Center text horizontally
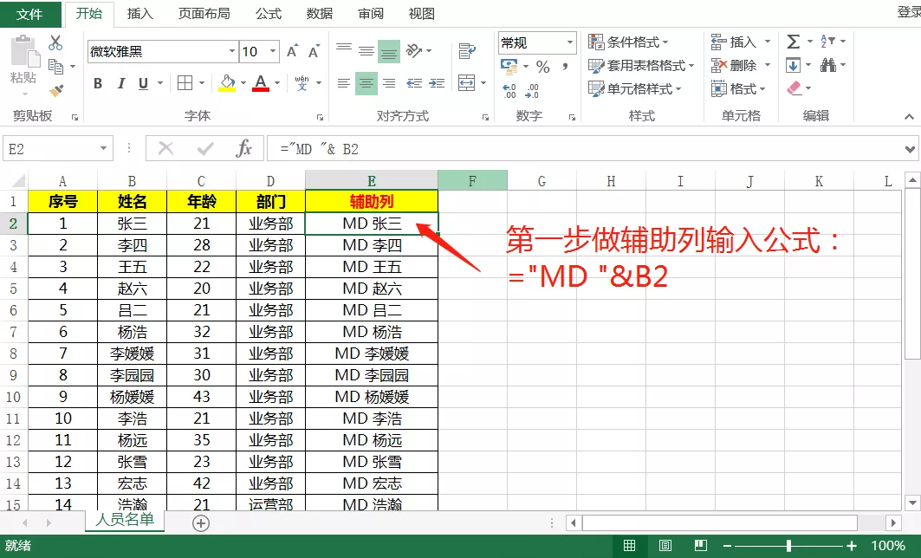This screenshot has width=921, height=558. coord(366,83)
